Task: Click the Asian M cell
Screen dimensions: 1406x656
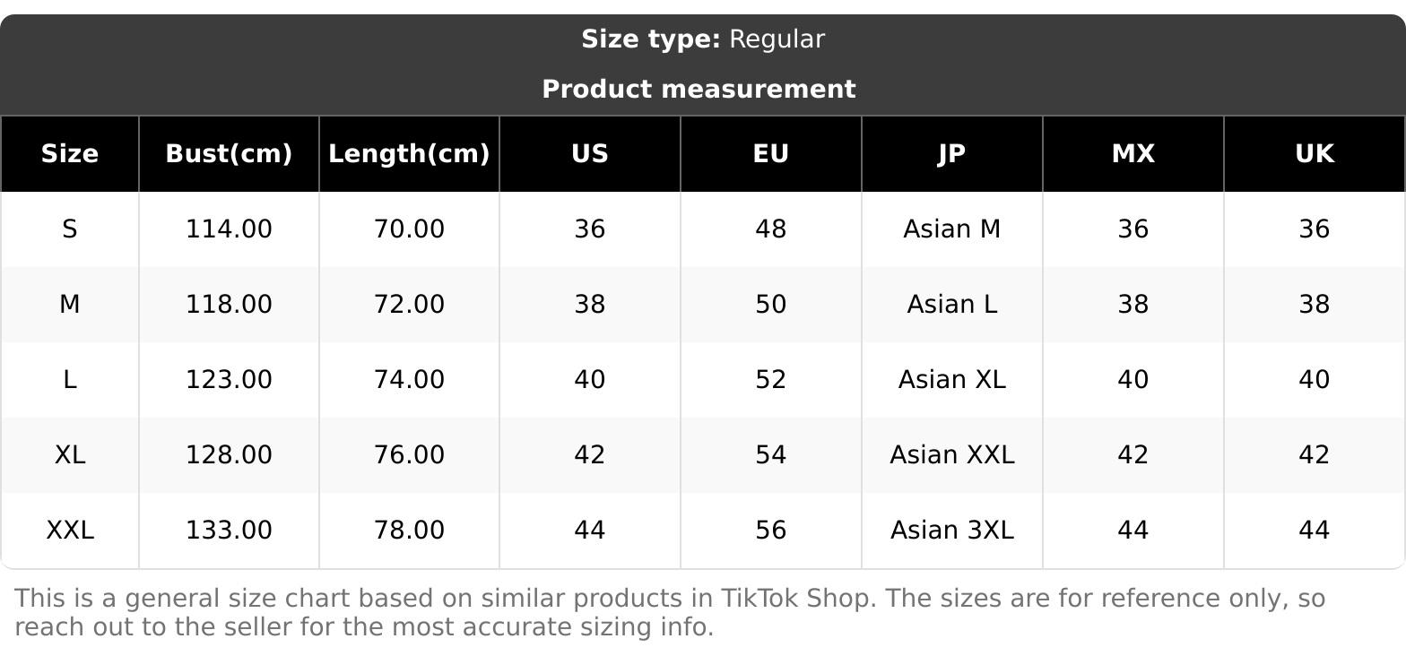Action: 951,229
